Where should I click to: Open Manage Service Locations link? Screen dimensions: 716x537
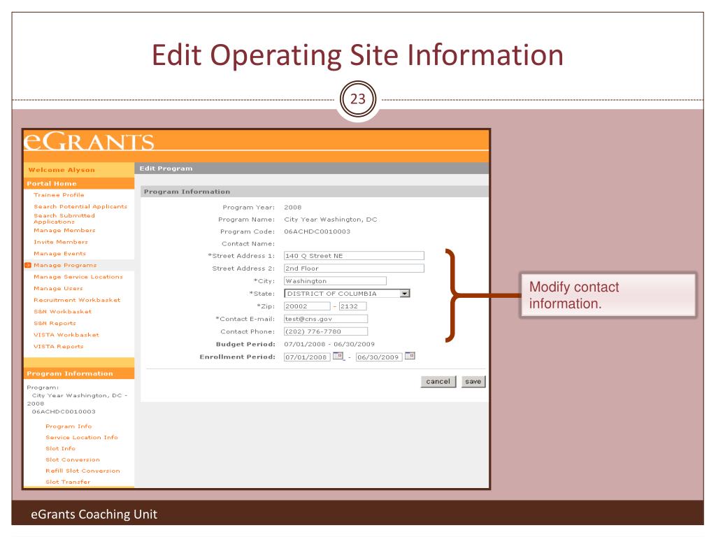[x=78, y=277]
